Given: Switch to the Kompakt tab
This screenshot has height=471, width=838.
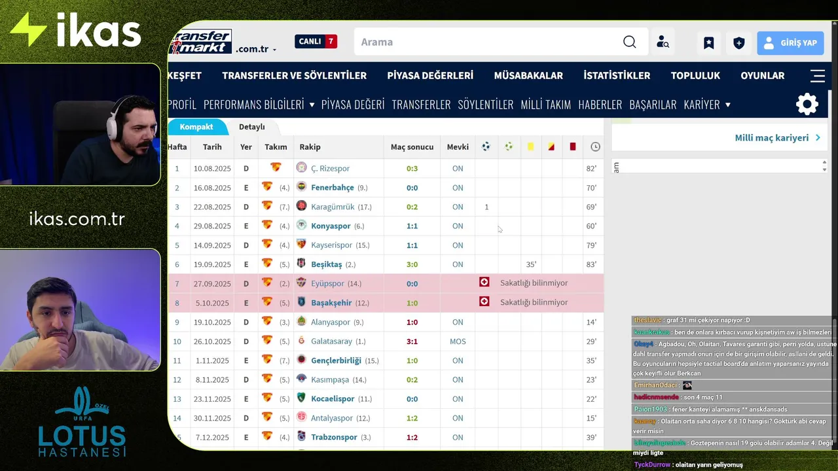Looking at the screenshot, I should pyautogui.click(x=196, y=127).
